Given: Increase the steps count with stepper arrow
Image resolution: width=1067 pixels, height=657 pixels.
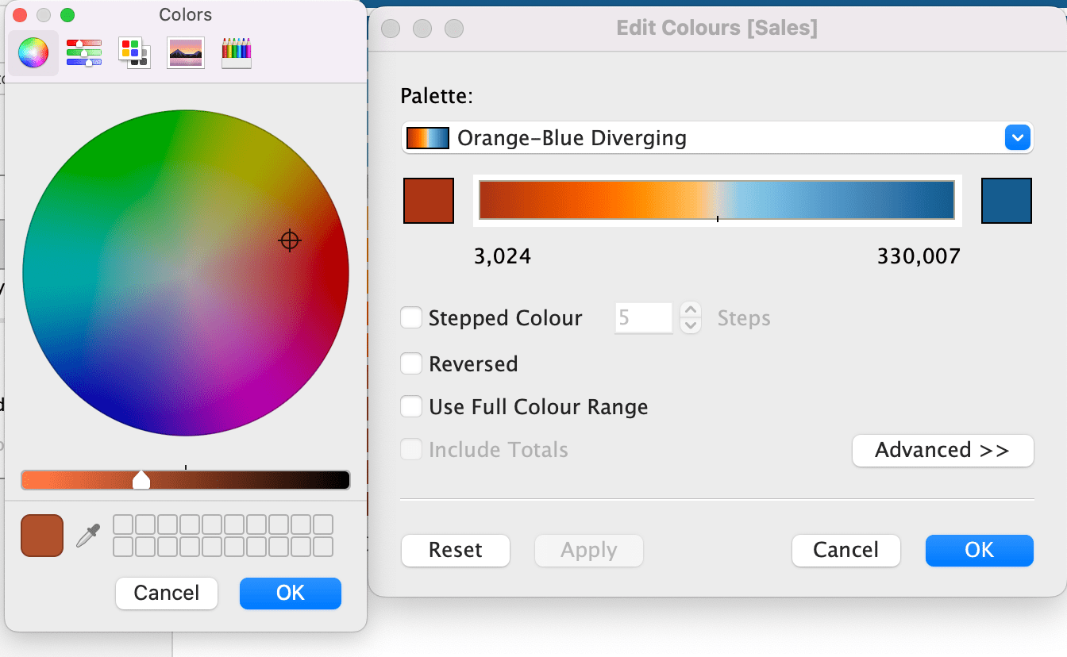Looking at the screenshot, I should click(x=691, y=311).
